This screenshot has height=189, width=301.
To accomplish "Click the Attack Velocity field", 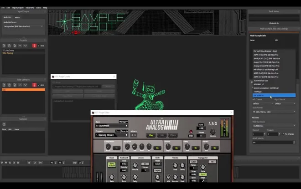I will 274,143.
